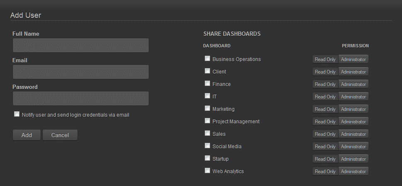This screenshot has height=186, width=402.
Task: Check the Social Media dashboard box
Action: 207,146
